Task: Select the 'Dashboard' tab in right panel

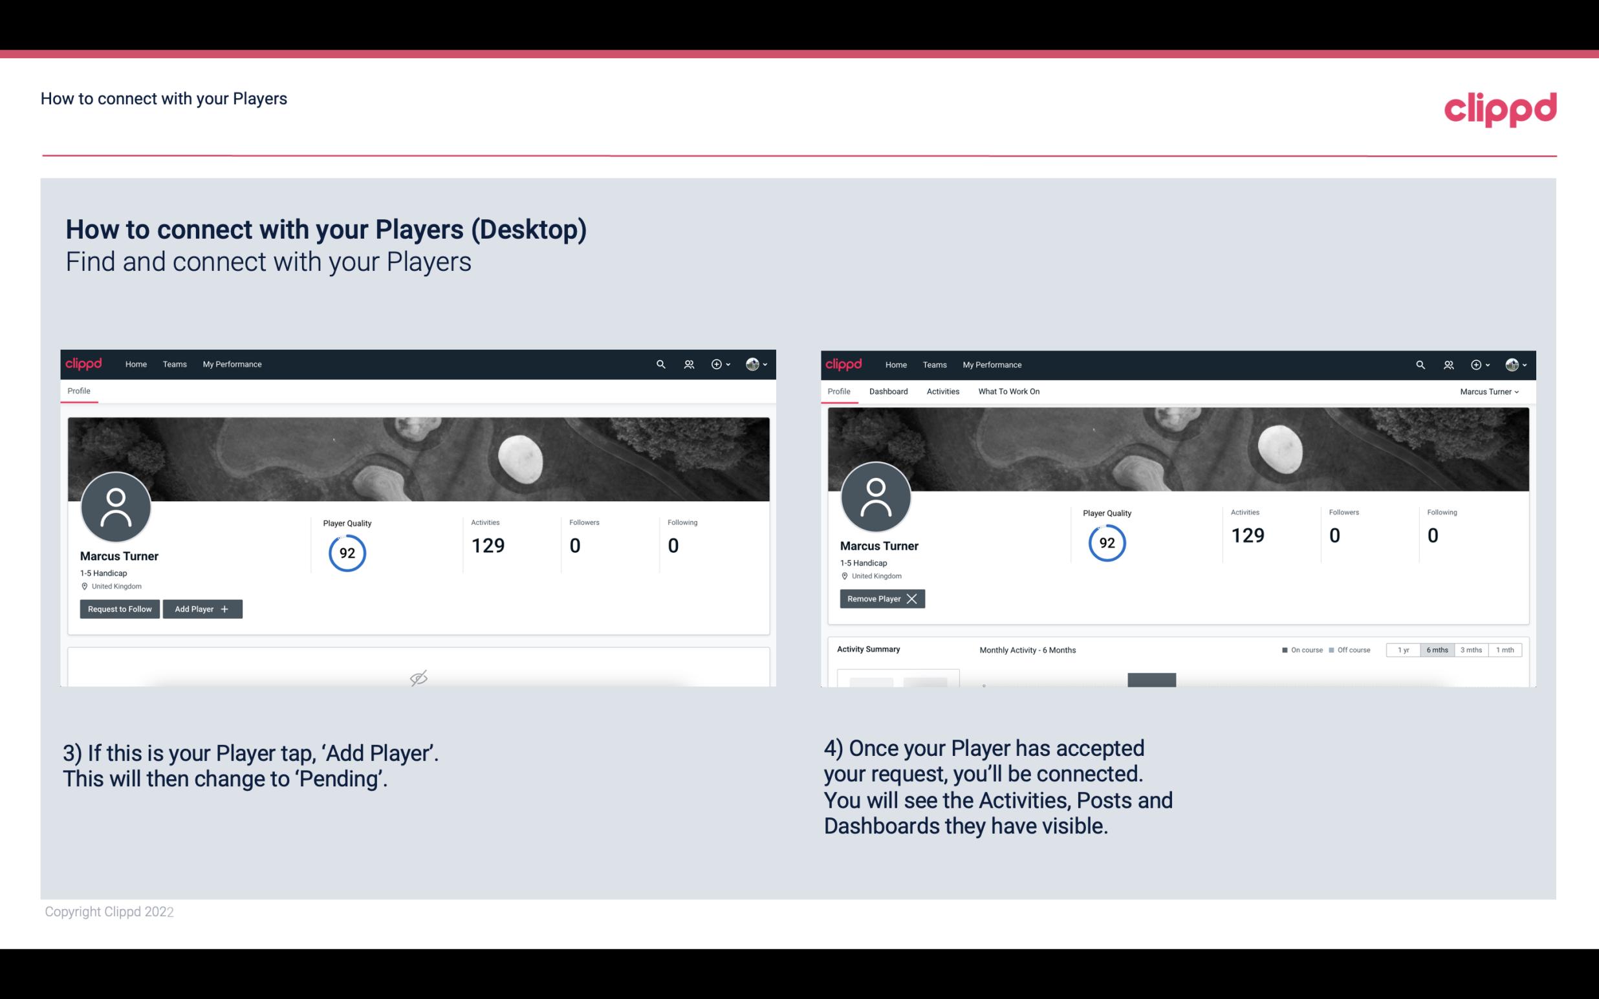Action: 889,391
